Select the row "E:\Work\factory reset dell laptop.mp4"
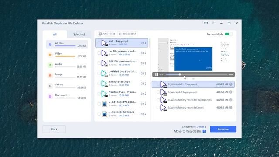Image resolution: width=279 pixels, height=157 pixels. point(193,100)
